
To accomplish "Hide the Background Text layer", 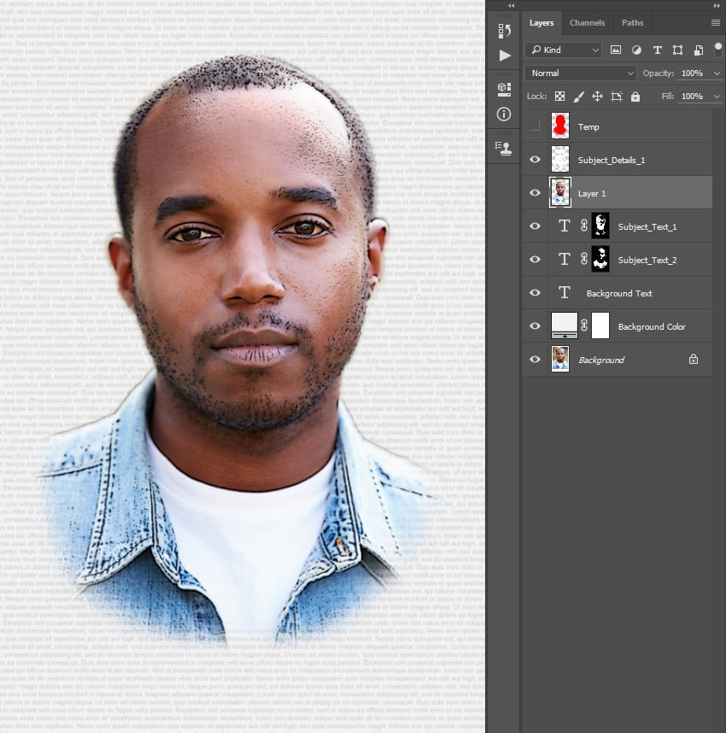I will tap(535, 293).
